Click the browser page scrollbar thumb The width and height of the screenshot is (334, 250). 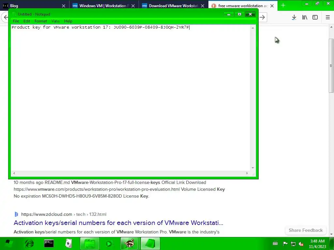coord(331,65)
